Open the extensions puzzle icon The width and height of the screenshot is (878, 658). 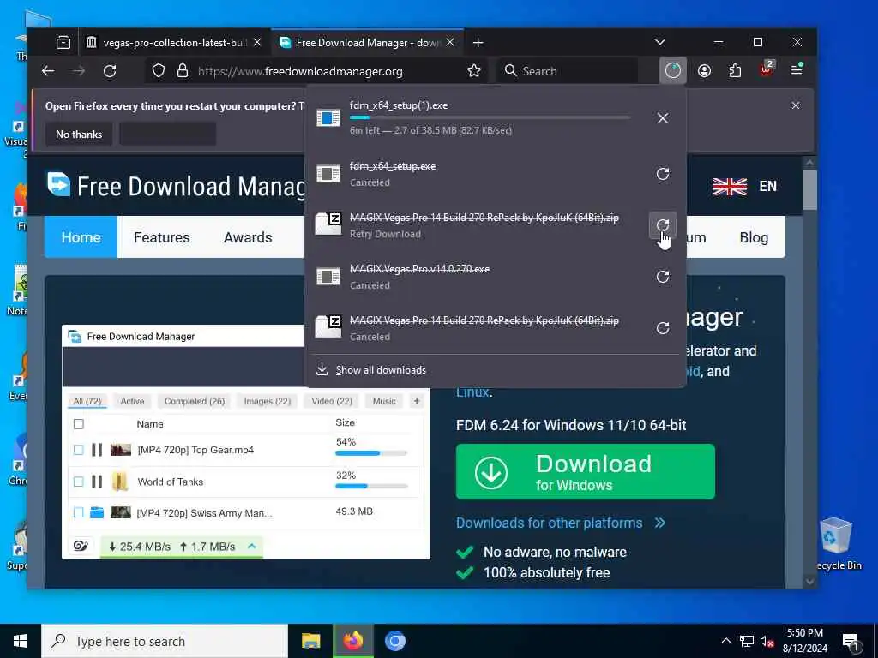point(735,70)
